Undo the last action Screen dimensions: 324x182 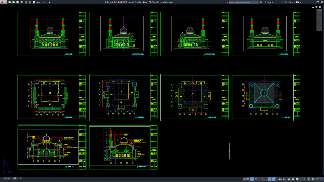(38, 3)
